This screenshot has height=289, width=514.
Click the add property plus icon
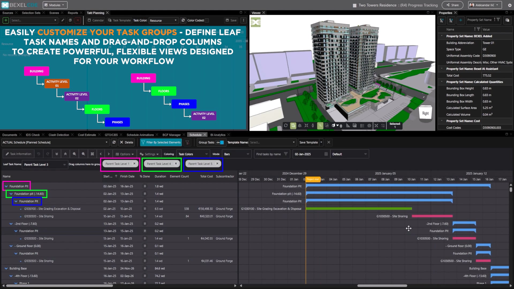coord(460,20)
